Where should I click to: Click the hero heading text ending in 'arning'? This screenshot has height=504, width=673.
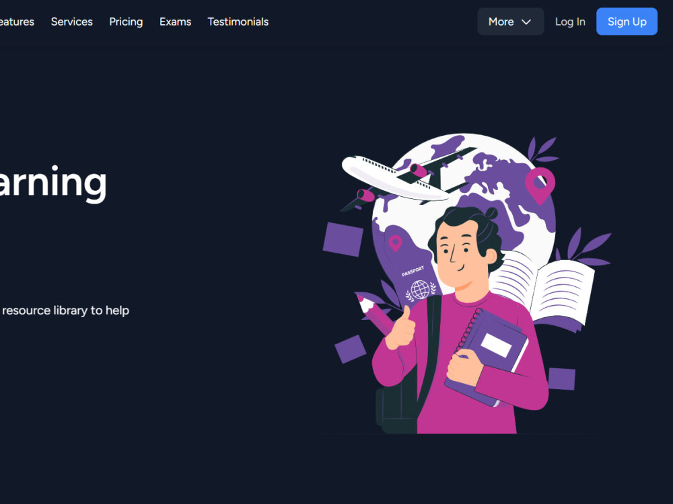(52, 183)
